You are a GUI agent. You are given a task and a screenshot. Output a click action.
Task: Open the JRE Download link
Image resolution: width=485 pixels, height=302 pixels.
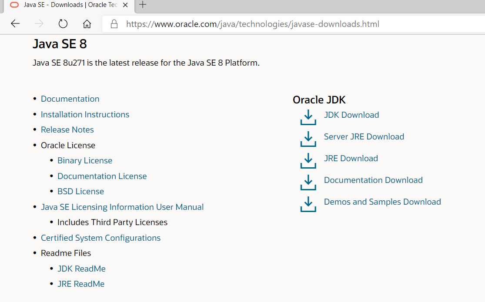point(351,158)
